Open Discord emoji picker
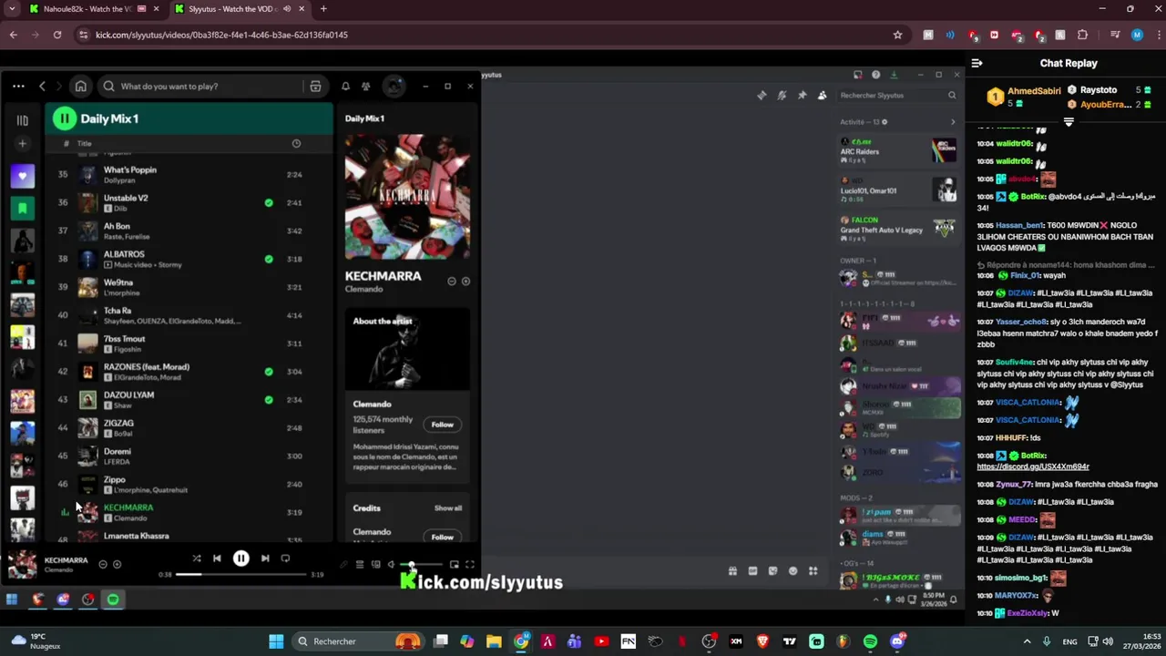 pos(793,571)
